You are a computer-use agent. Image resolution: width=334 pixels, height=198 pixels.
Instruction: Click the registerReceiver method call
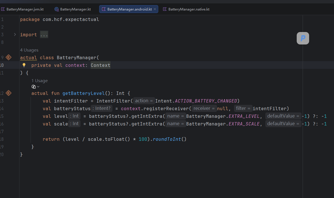click(166, 108)
